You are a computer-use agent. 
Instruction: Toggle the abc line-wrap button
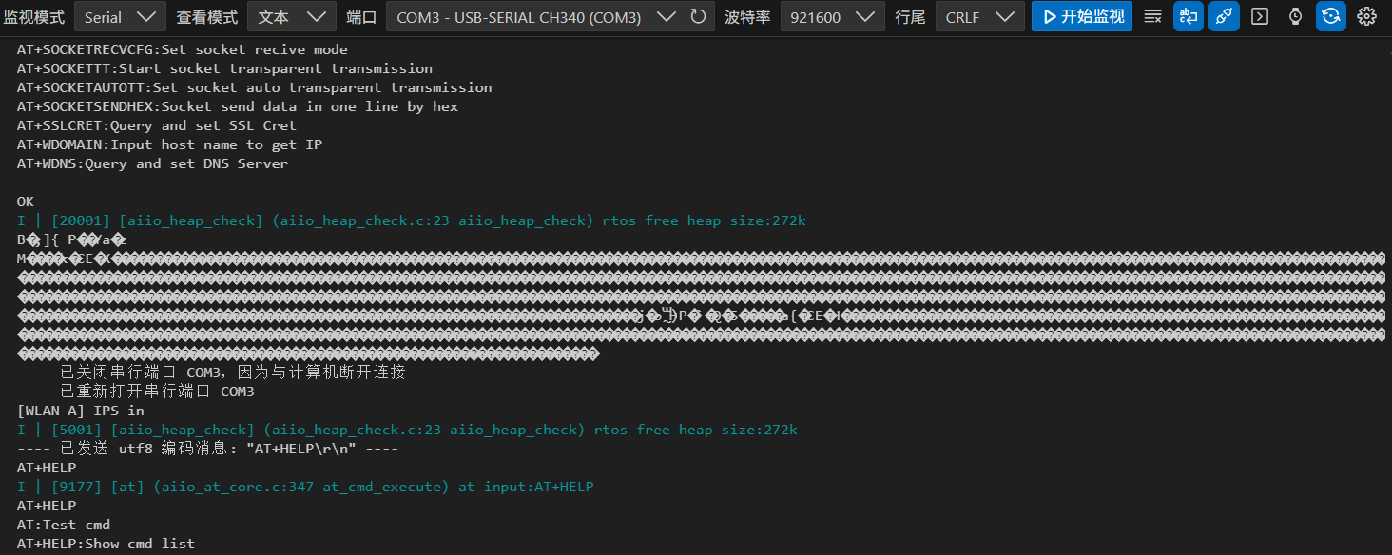pyautogui.click(x=1189, y=16)
